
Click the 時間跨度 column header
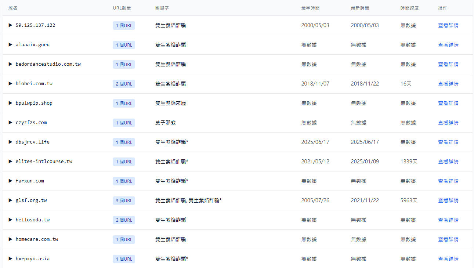point(409,8)
